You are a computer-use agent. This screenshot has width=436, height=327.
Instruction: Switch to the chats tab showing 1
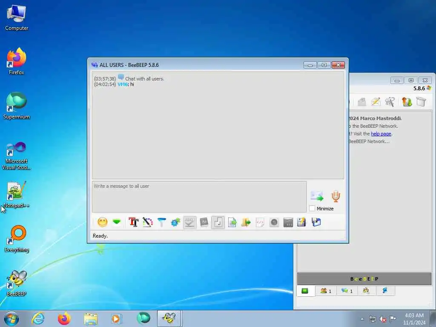[347, 291]
